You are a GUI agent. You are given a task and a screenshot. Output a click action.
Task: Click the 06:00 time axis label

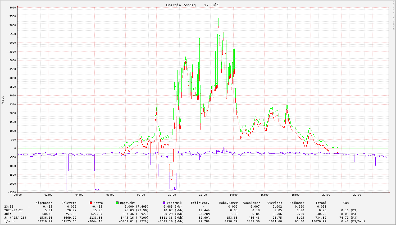click(110, 195)
